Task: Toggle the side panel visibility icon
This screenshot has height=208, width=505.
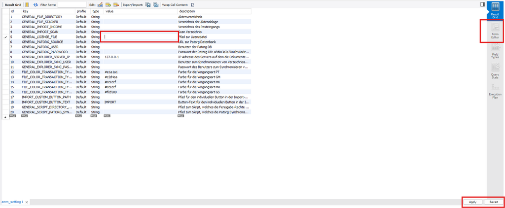Action: point(483,4)
